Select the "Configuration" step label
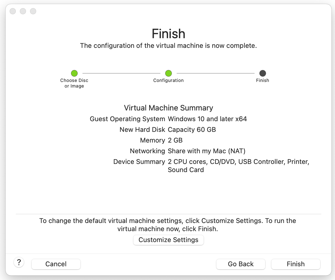 [x=169, y=80]
